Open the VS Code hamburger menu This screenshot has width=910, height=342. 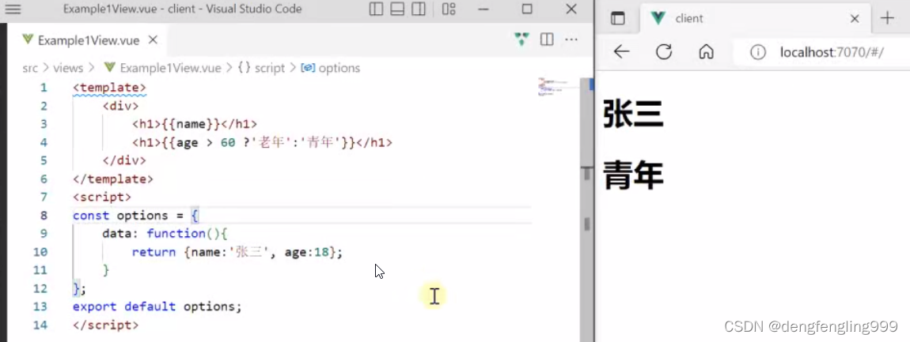click(x=13, y=9)
